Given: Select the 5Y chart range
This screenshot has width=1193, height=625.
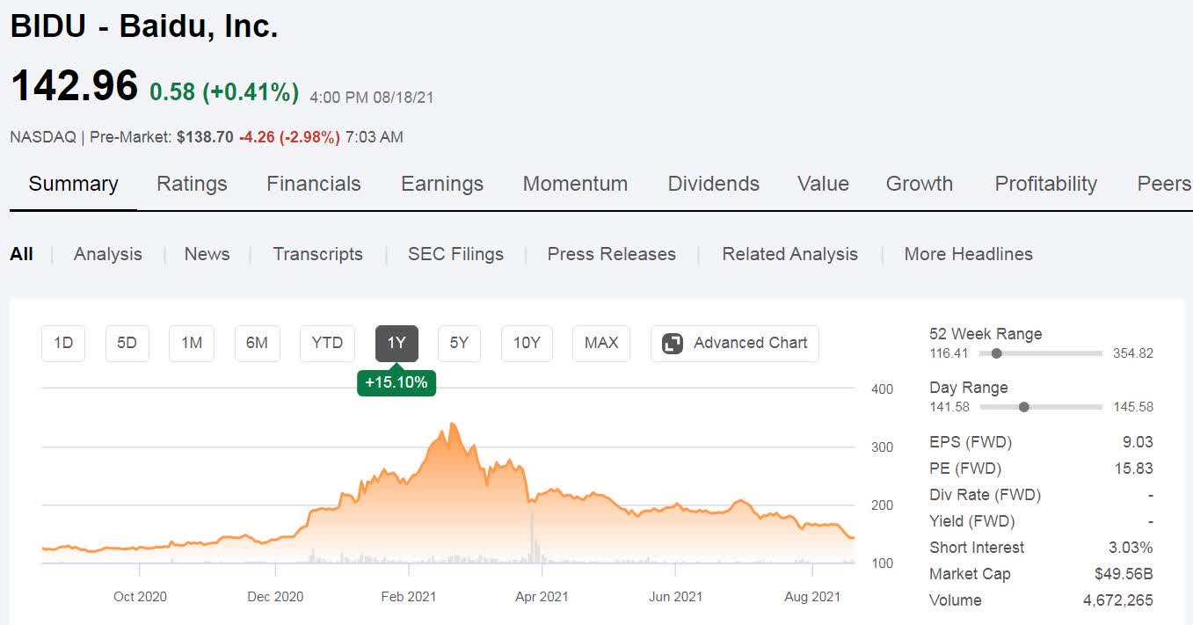Looking at the screenshot, I should pyautogui.click(x=459, y=343).
